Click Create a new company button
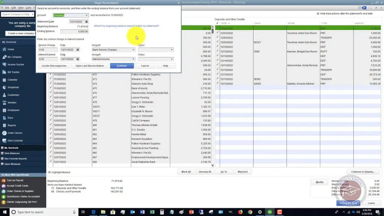 (x=21, y=33)
